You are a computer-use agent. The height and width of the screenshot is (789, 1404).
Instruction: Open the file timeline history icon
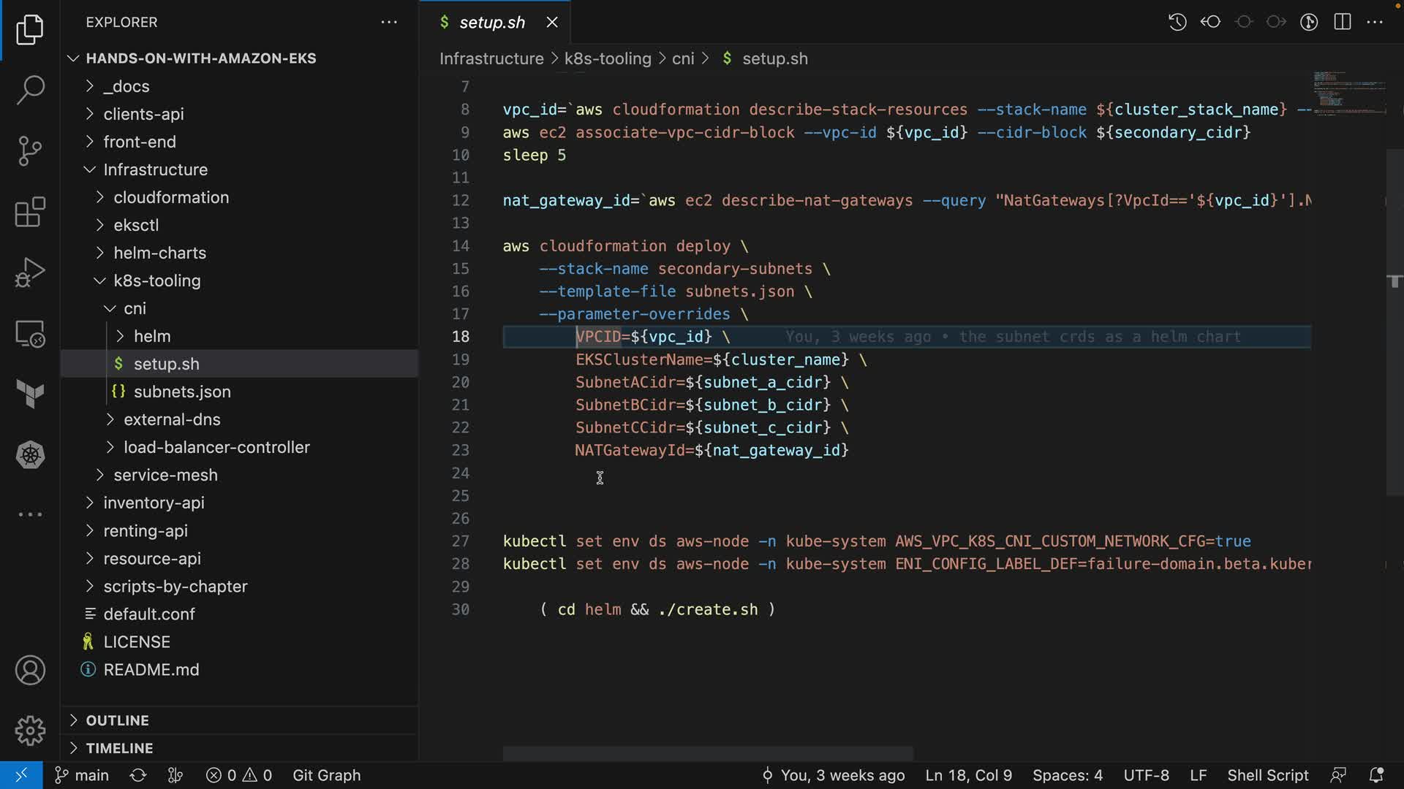[x=1177, y=22]
